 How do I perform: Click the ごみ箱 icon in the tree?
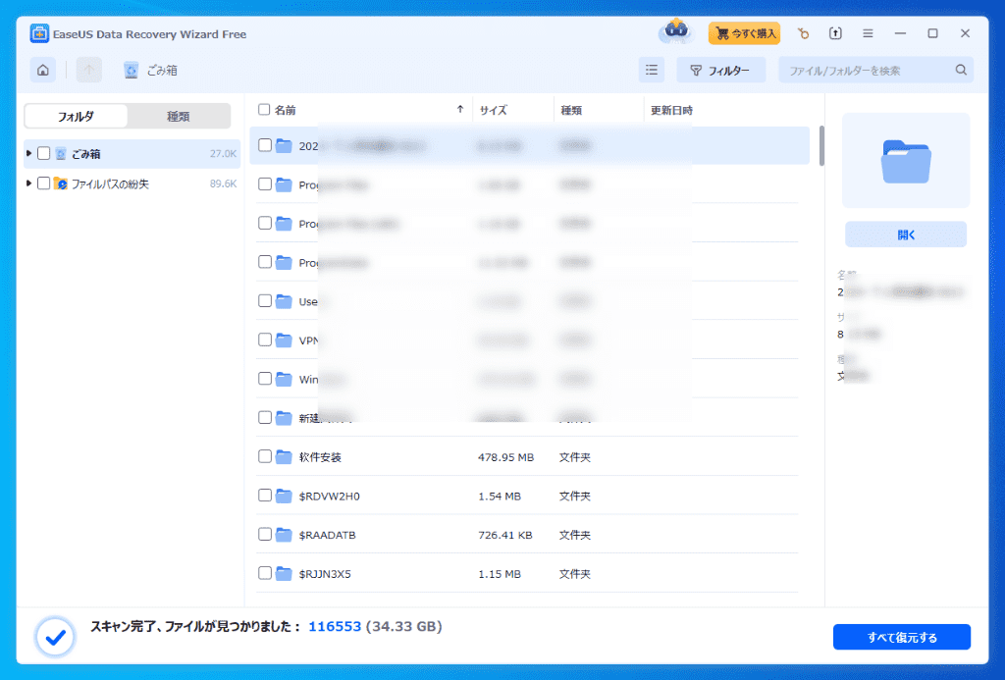point(61,154)
